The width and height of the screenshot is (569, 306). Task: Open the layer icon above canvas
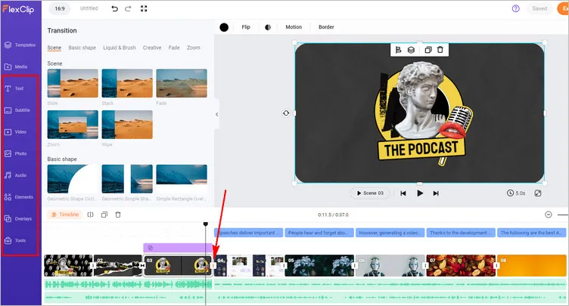pos(411,50)
